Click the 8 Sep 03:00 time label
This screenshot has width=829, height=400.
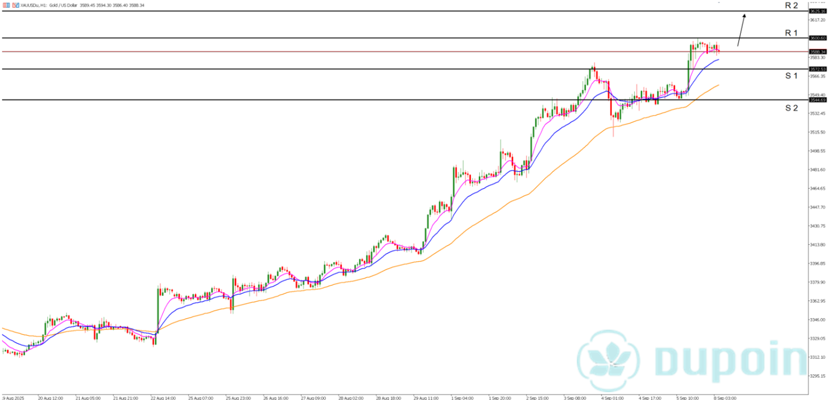(725, 398)
